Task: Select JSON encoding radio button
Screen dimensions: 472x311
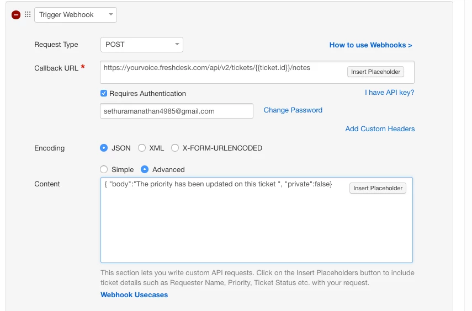Action: [x=104, y=148]
